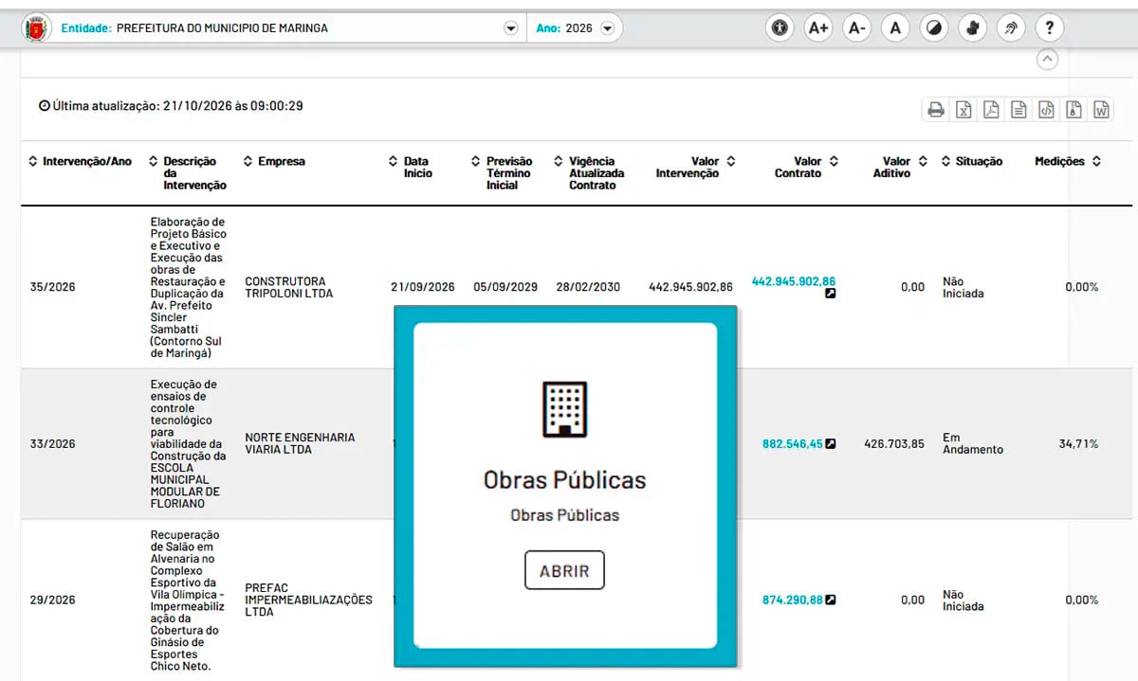Open help with the question mark icon

point(1050,27)
